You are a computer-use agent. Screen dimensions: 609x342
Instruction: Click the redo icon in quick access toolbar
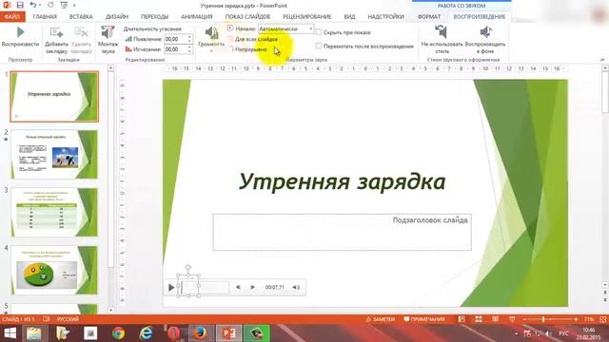pos(50,5)
